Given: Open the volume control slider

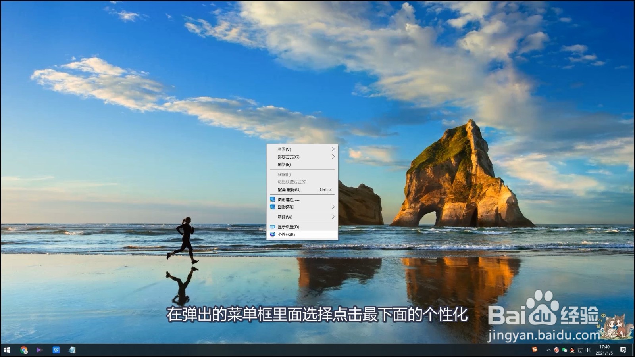Looking at the screenshot, I should pyautogui.click(x=589, y=350).
